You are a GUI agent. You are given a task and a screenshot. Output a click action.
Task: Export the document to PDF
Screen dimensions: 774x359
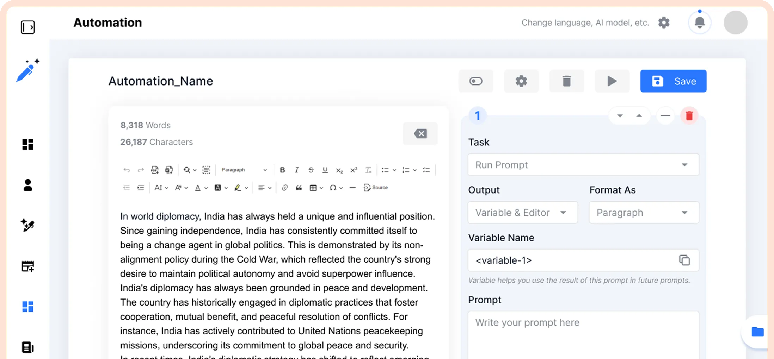coord(155,170)
